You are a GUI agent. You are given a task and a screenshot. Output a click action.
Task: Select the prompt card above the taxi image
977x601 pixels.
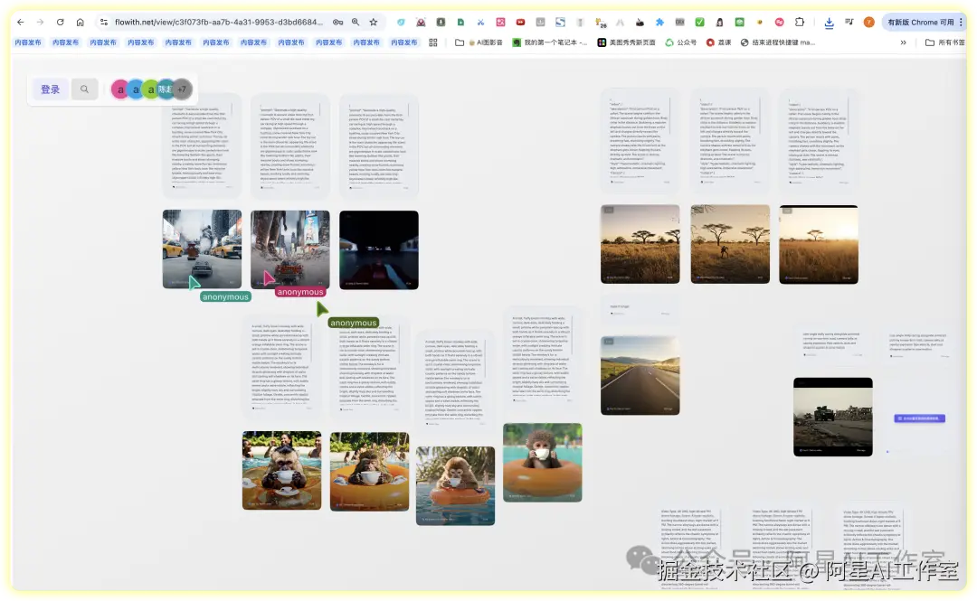coord(202,146)
